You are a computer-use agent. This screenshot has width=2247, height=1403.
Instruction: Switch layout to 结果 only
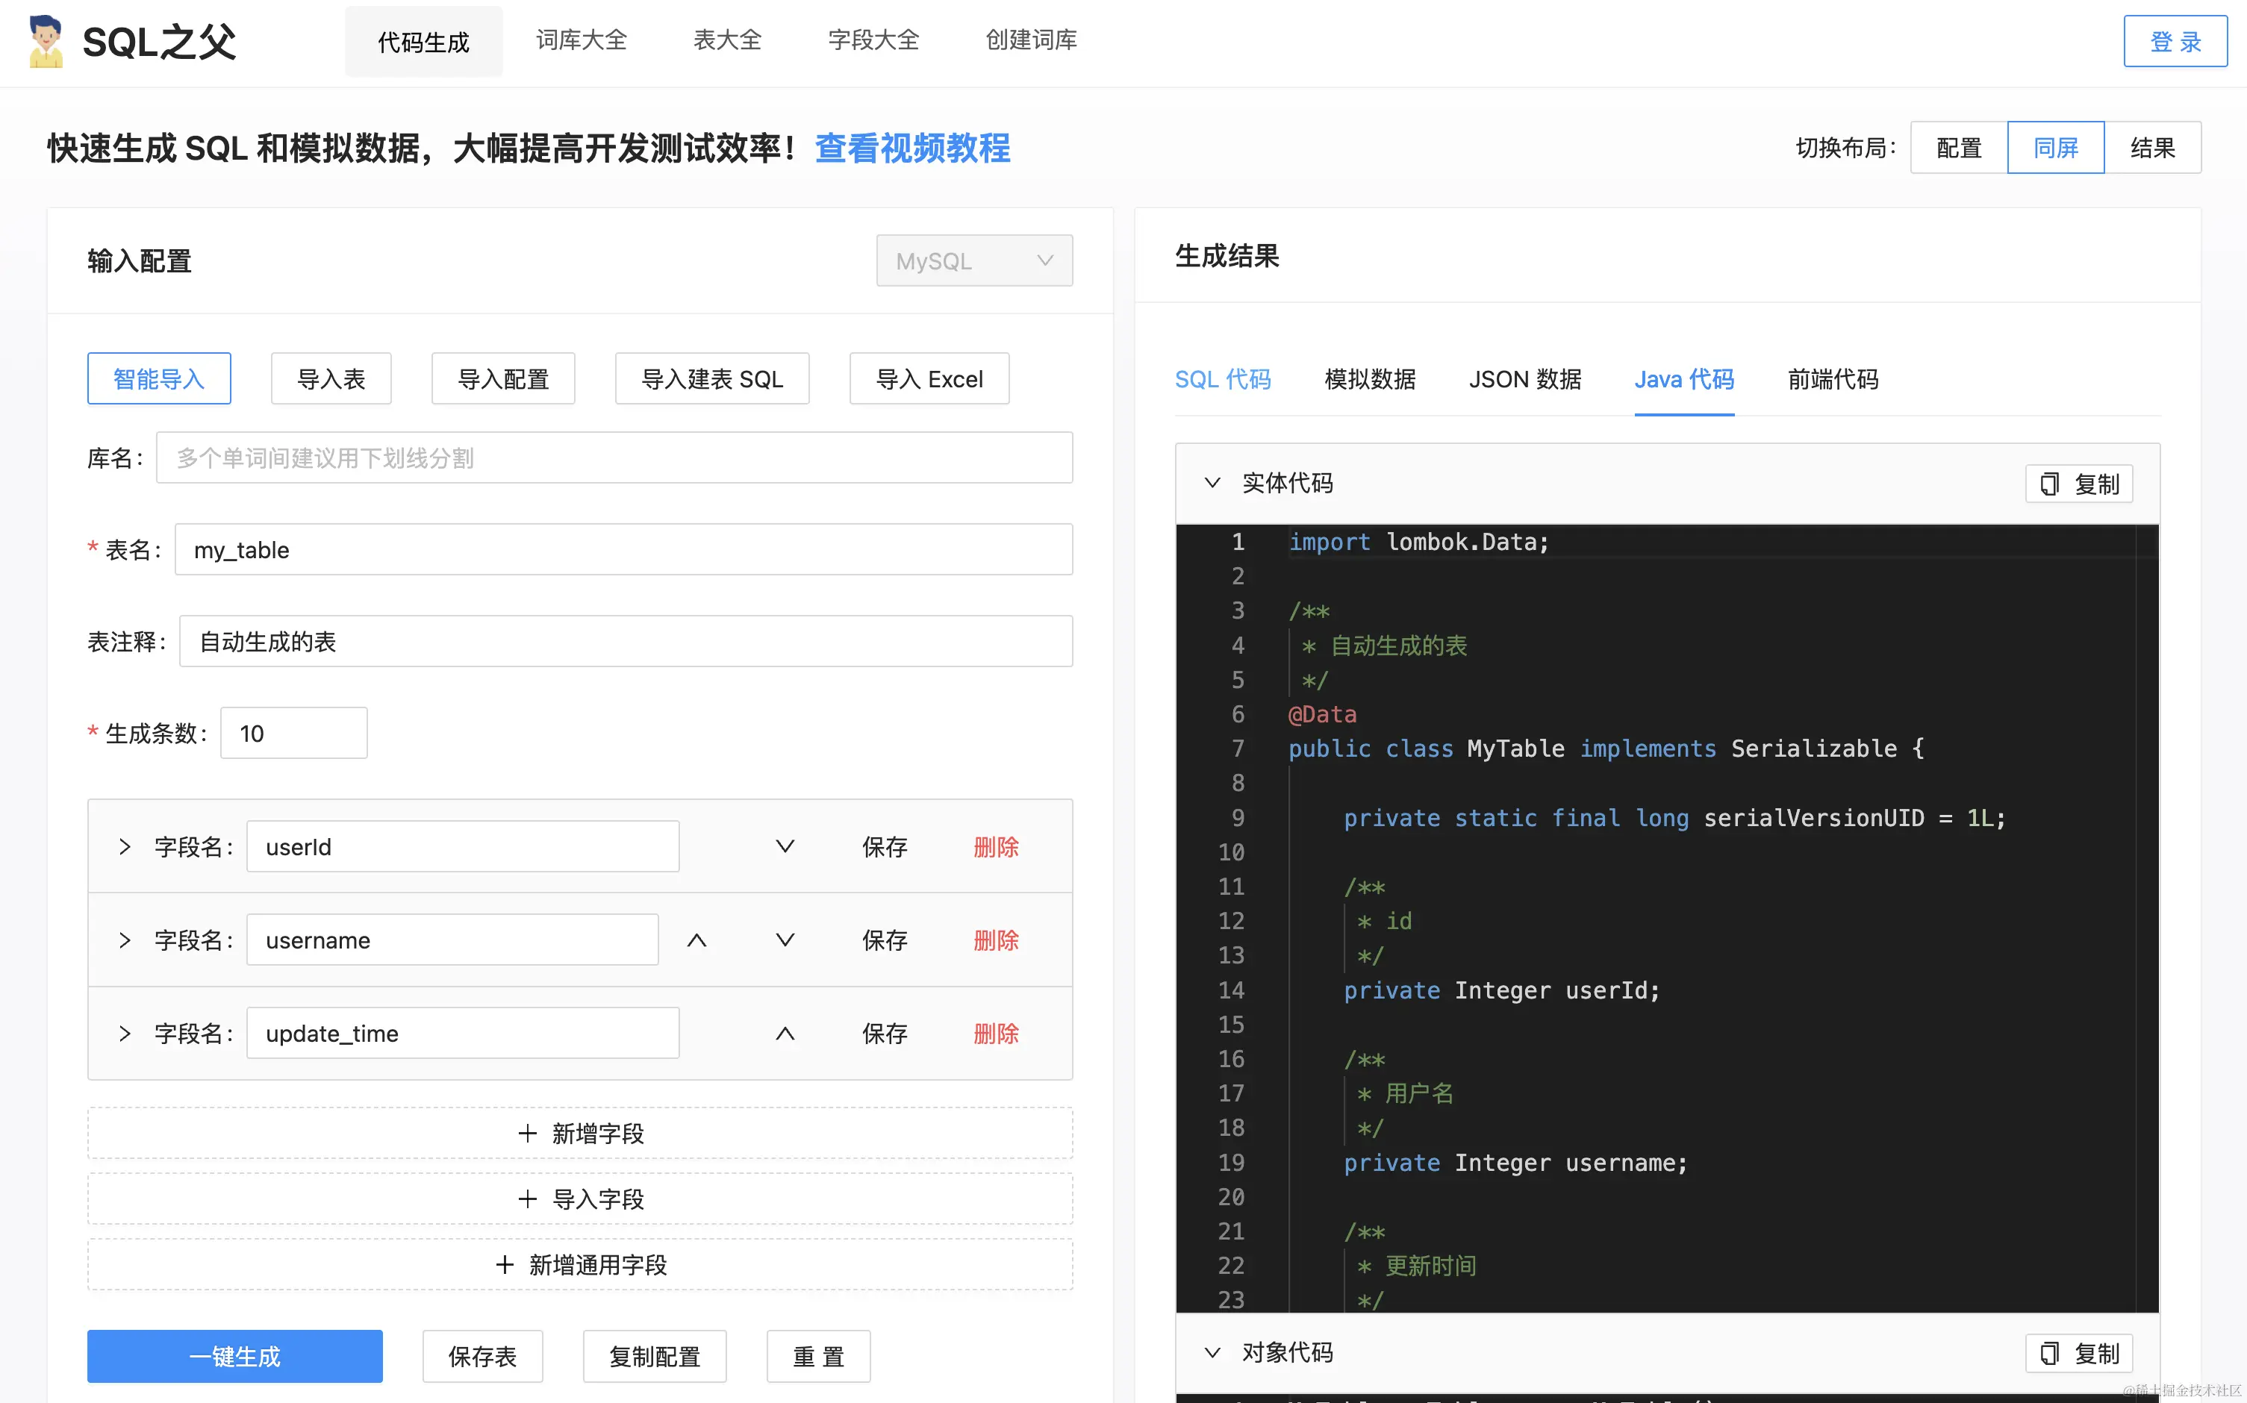tap(2151, 148)
